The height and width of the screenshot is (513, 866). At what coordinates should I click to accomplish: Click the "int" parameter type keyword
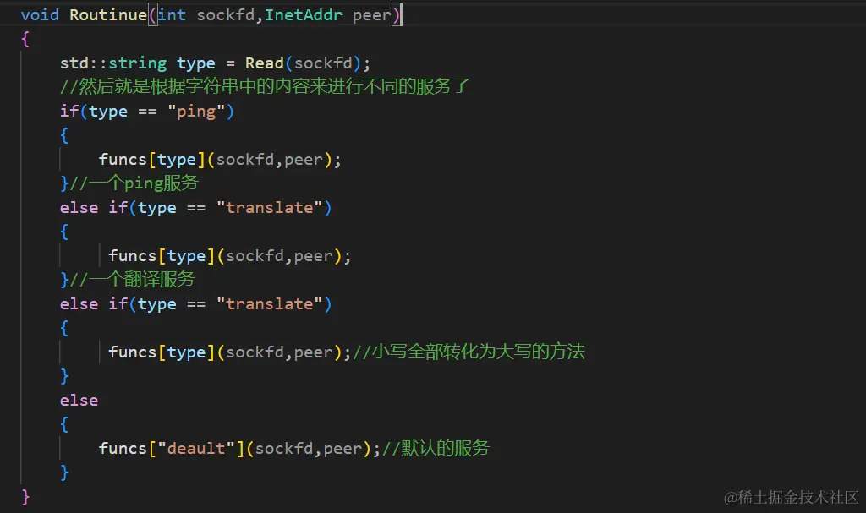tap(172, 15)
